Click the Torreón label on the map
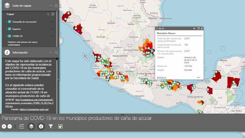Viewport: 245px width, 138px height. click(111, 23)
